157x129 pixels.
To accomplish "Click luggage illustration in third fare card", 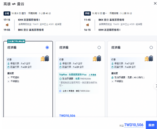I will (x=149, y=58).
